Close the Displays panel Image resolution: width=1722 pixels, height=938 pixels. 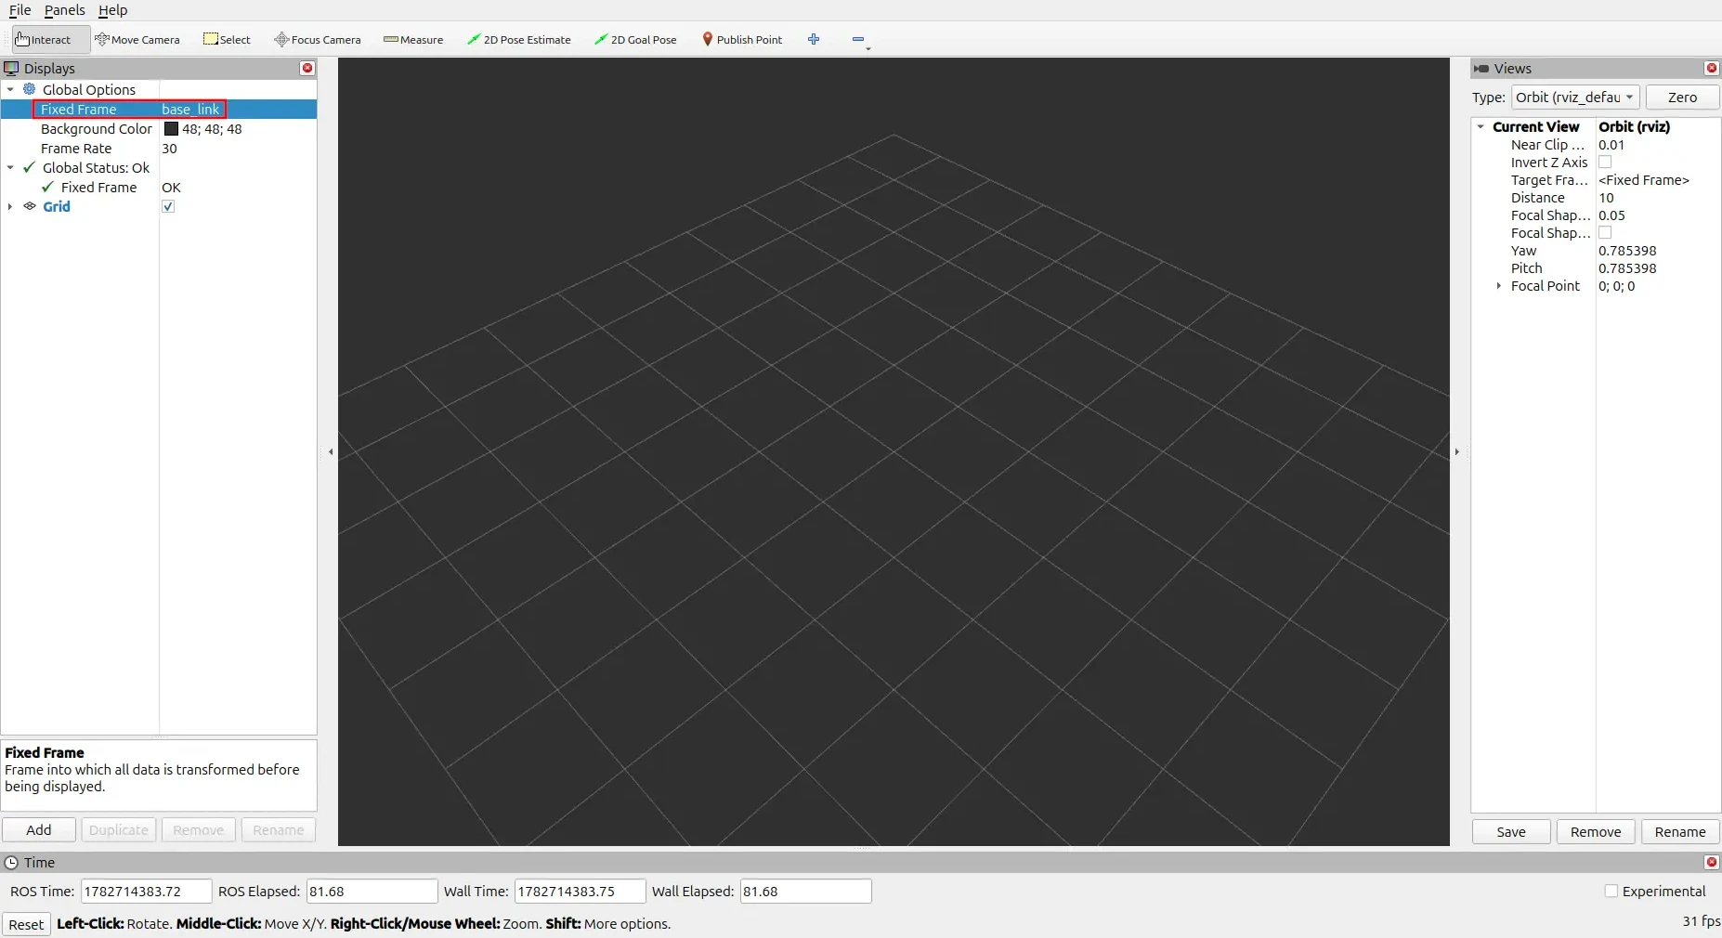pyautogui.click(x=307, y=68)
